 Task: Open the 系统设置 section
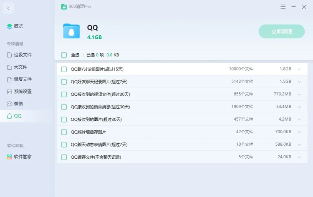point(23,92)
